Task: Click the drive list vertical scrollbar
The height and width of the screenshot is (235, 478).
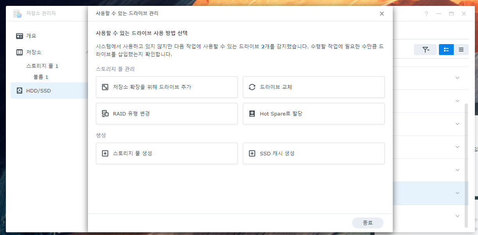Action: tap(466, 164)
